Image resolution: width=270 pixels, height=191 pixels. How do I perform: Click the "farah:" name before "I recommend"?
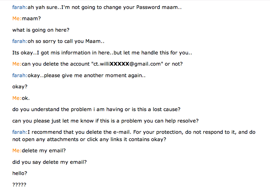(x=20, y=132)
